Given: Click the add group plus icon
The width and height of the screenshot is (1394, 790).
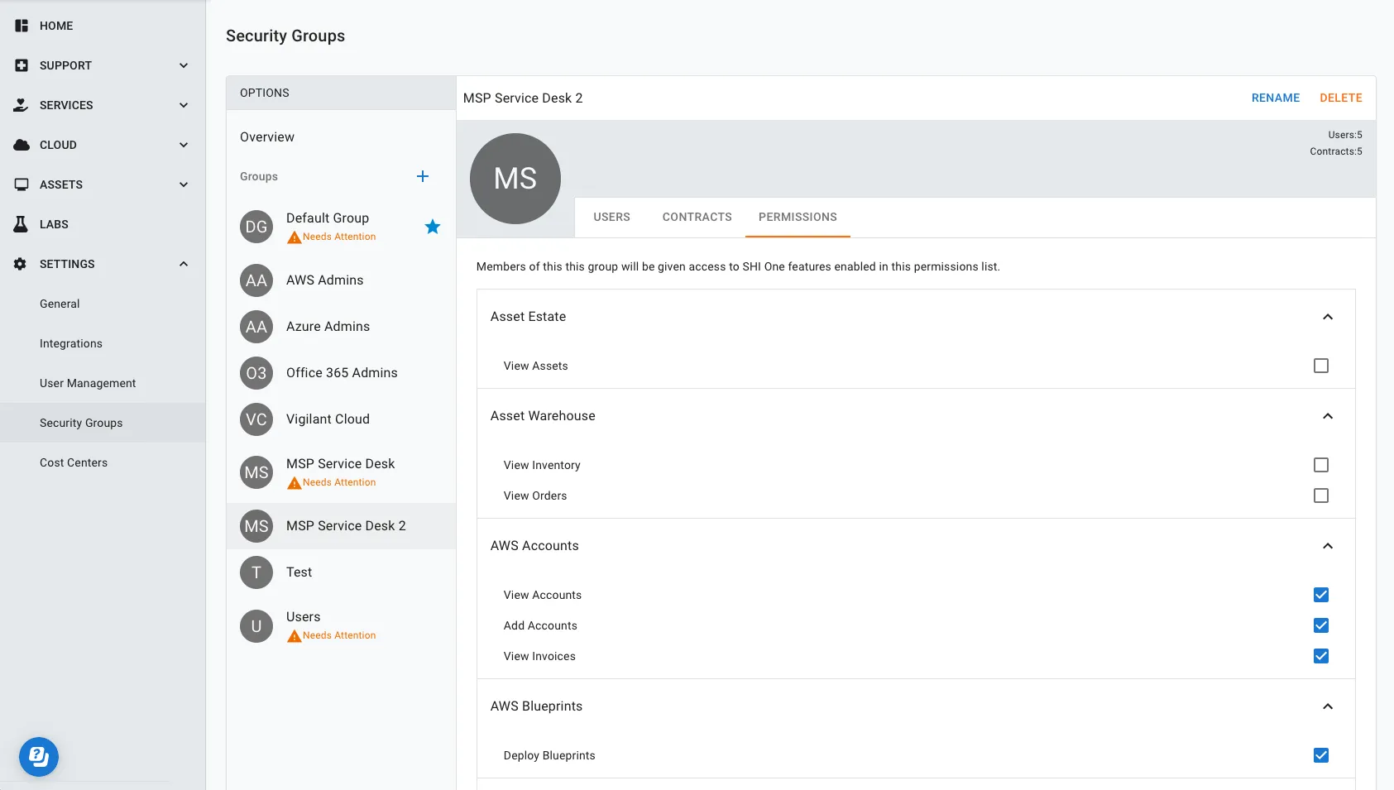Looking at the screenshot, I should tap(423, 176).
